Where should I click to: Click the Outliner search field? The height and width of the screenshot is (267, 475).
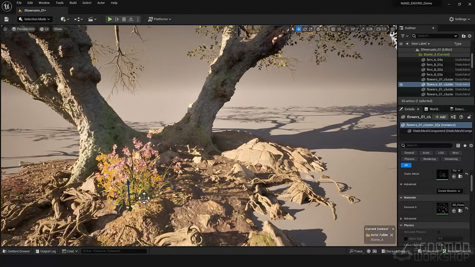[x=435, y=36]
